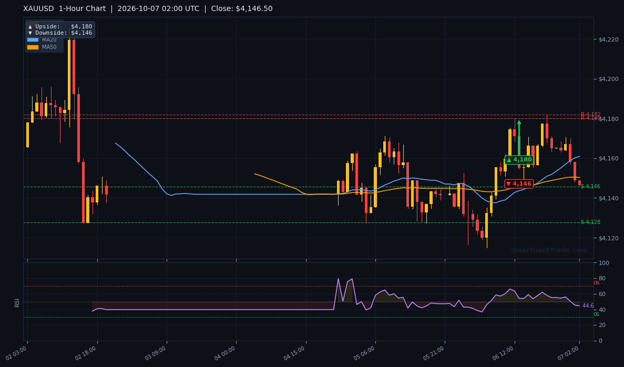
Task: Click the R 4,182 resistance label
Action: pyautogui.click(x=590, y=114)
